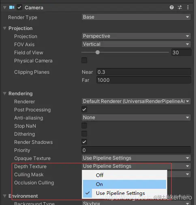The width and height of the screenshot is (196, 205).
Task: Disable the Camera component checkbox
Action: tap(19, 7)
